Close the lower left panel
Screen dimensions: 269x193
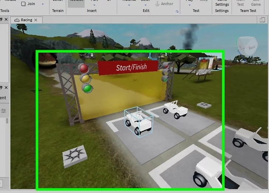click(6, 87)
